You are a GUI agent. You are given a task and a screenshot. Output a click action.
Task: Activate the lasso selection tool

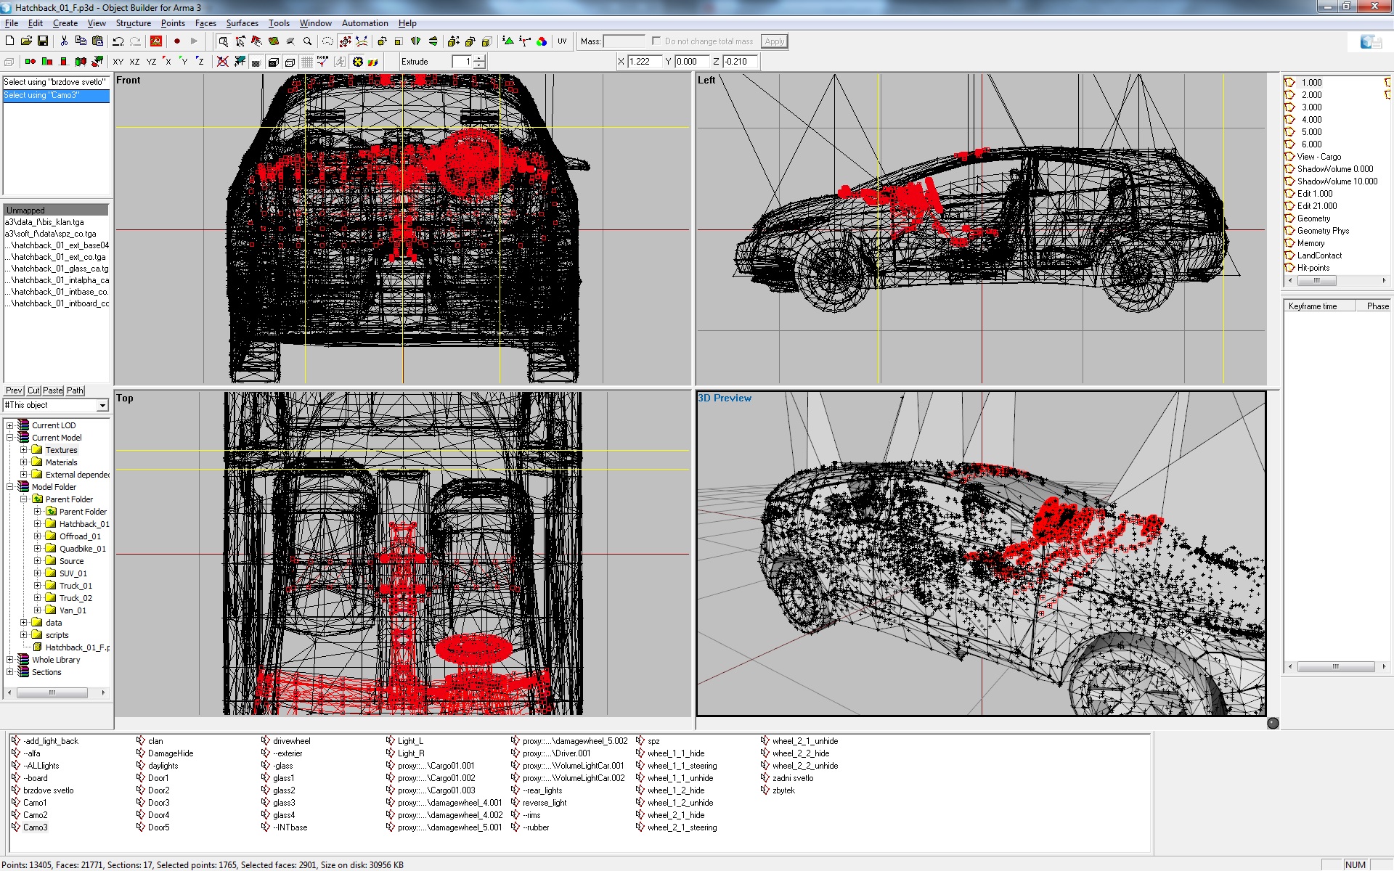pyautogui.click(x=327, y=41)
